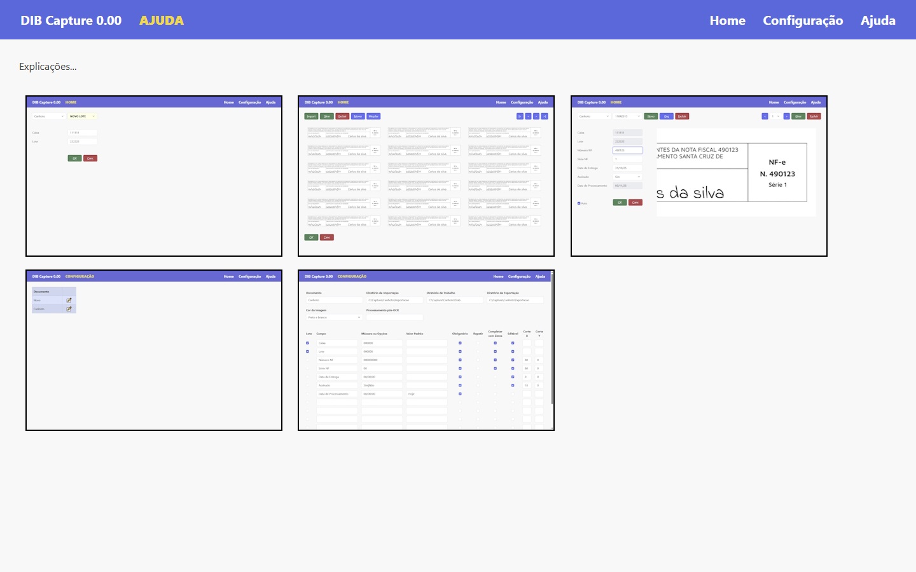The width and height of the screenshot is (916, 572).
Task: Click red Excluir button in receipts grid thumbnail
Action: tap(342, 116)
